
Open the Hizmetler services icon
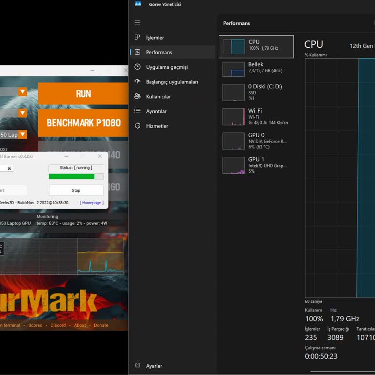[x=137, y=126]
